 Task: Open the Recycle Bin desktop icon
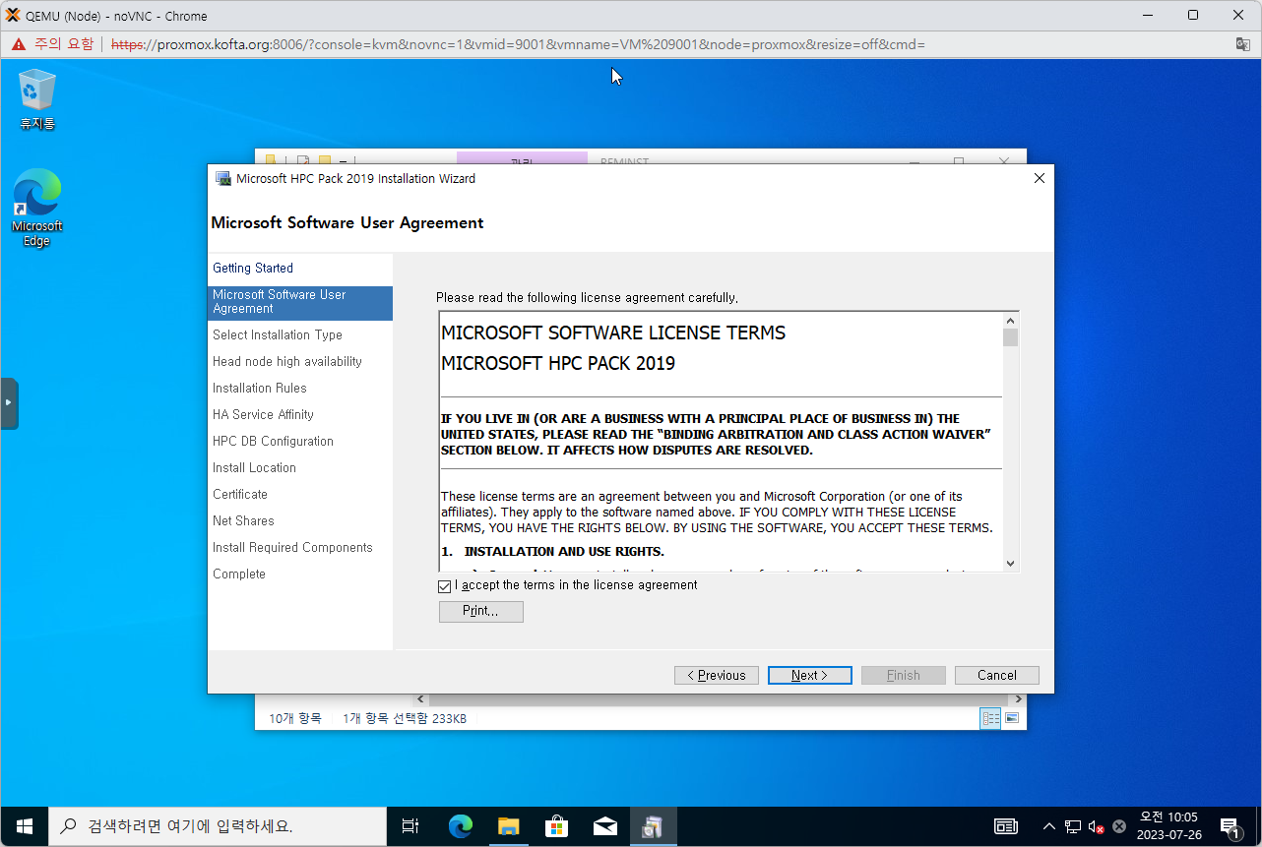click(37, 99)
